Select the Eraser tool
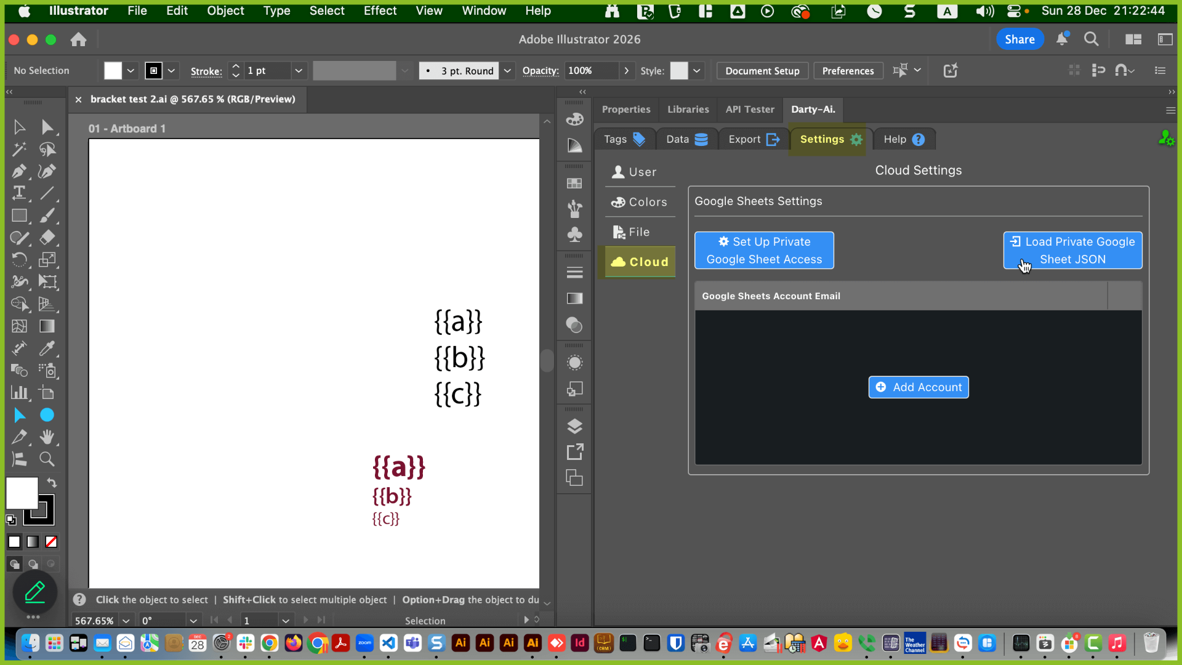The width and height of the screenshot is (1182, 665). tap(47, 238)
